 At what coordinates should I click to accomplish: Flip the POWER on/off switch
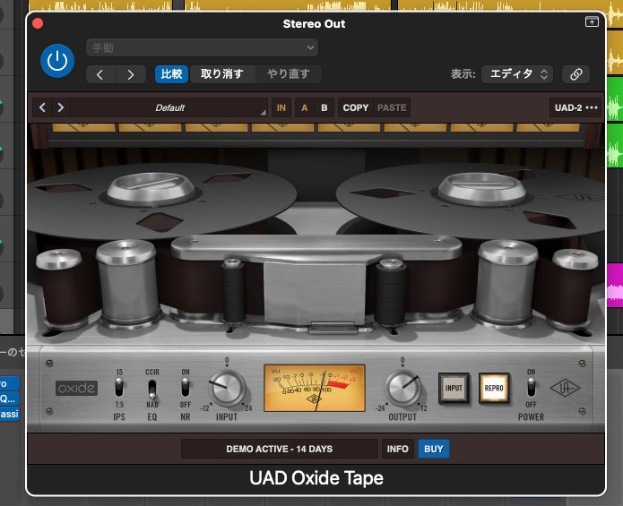point(531,388)
